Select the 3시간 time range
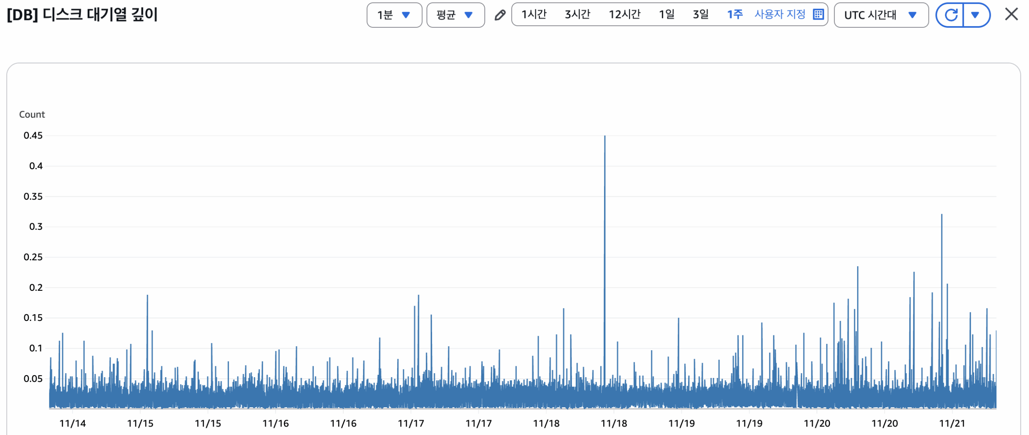The height and width of the screenshot is (435, 1029). 577,15
